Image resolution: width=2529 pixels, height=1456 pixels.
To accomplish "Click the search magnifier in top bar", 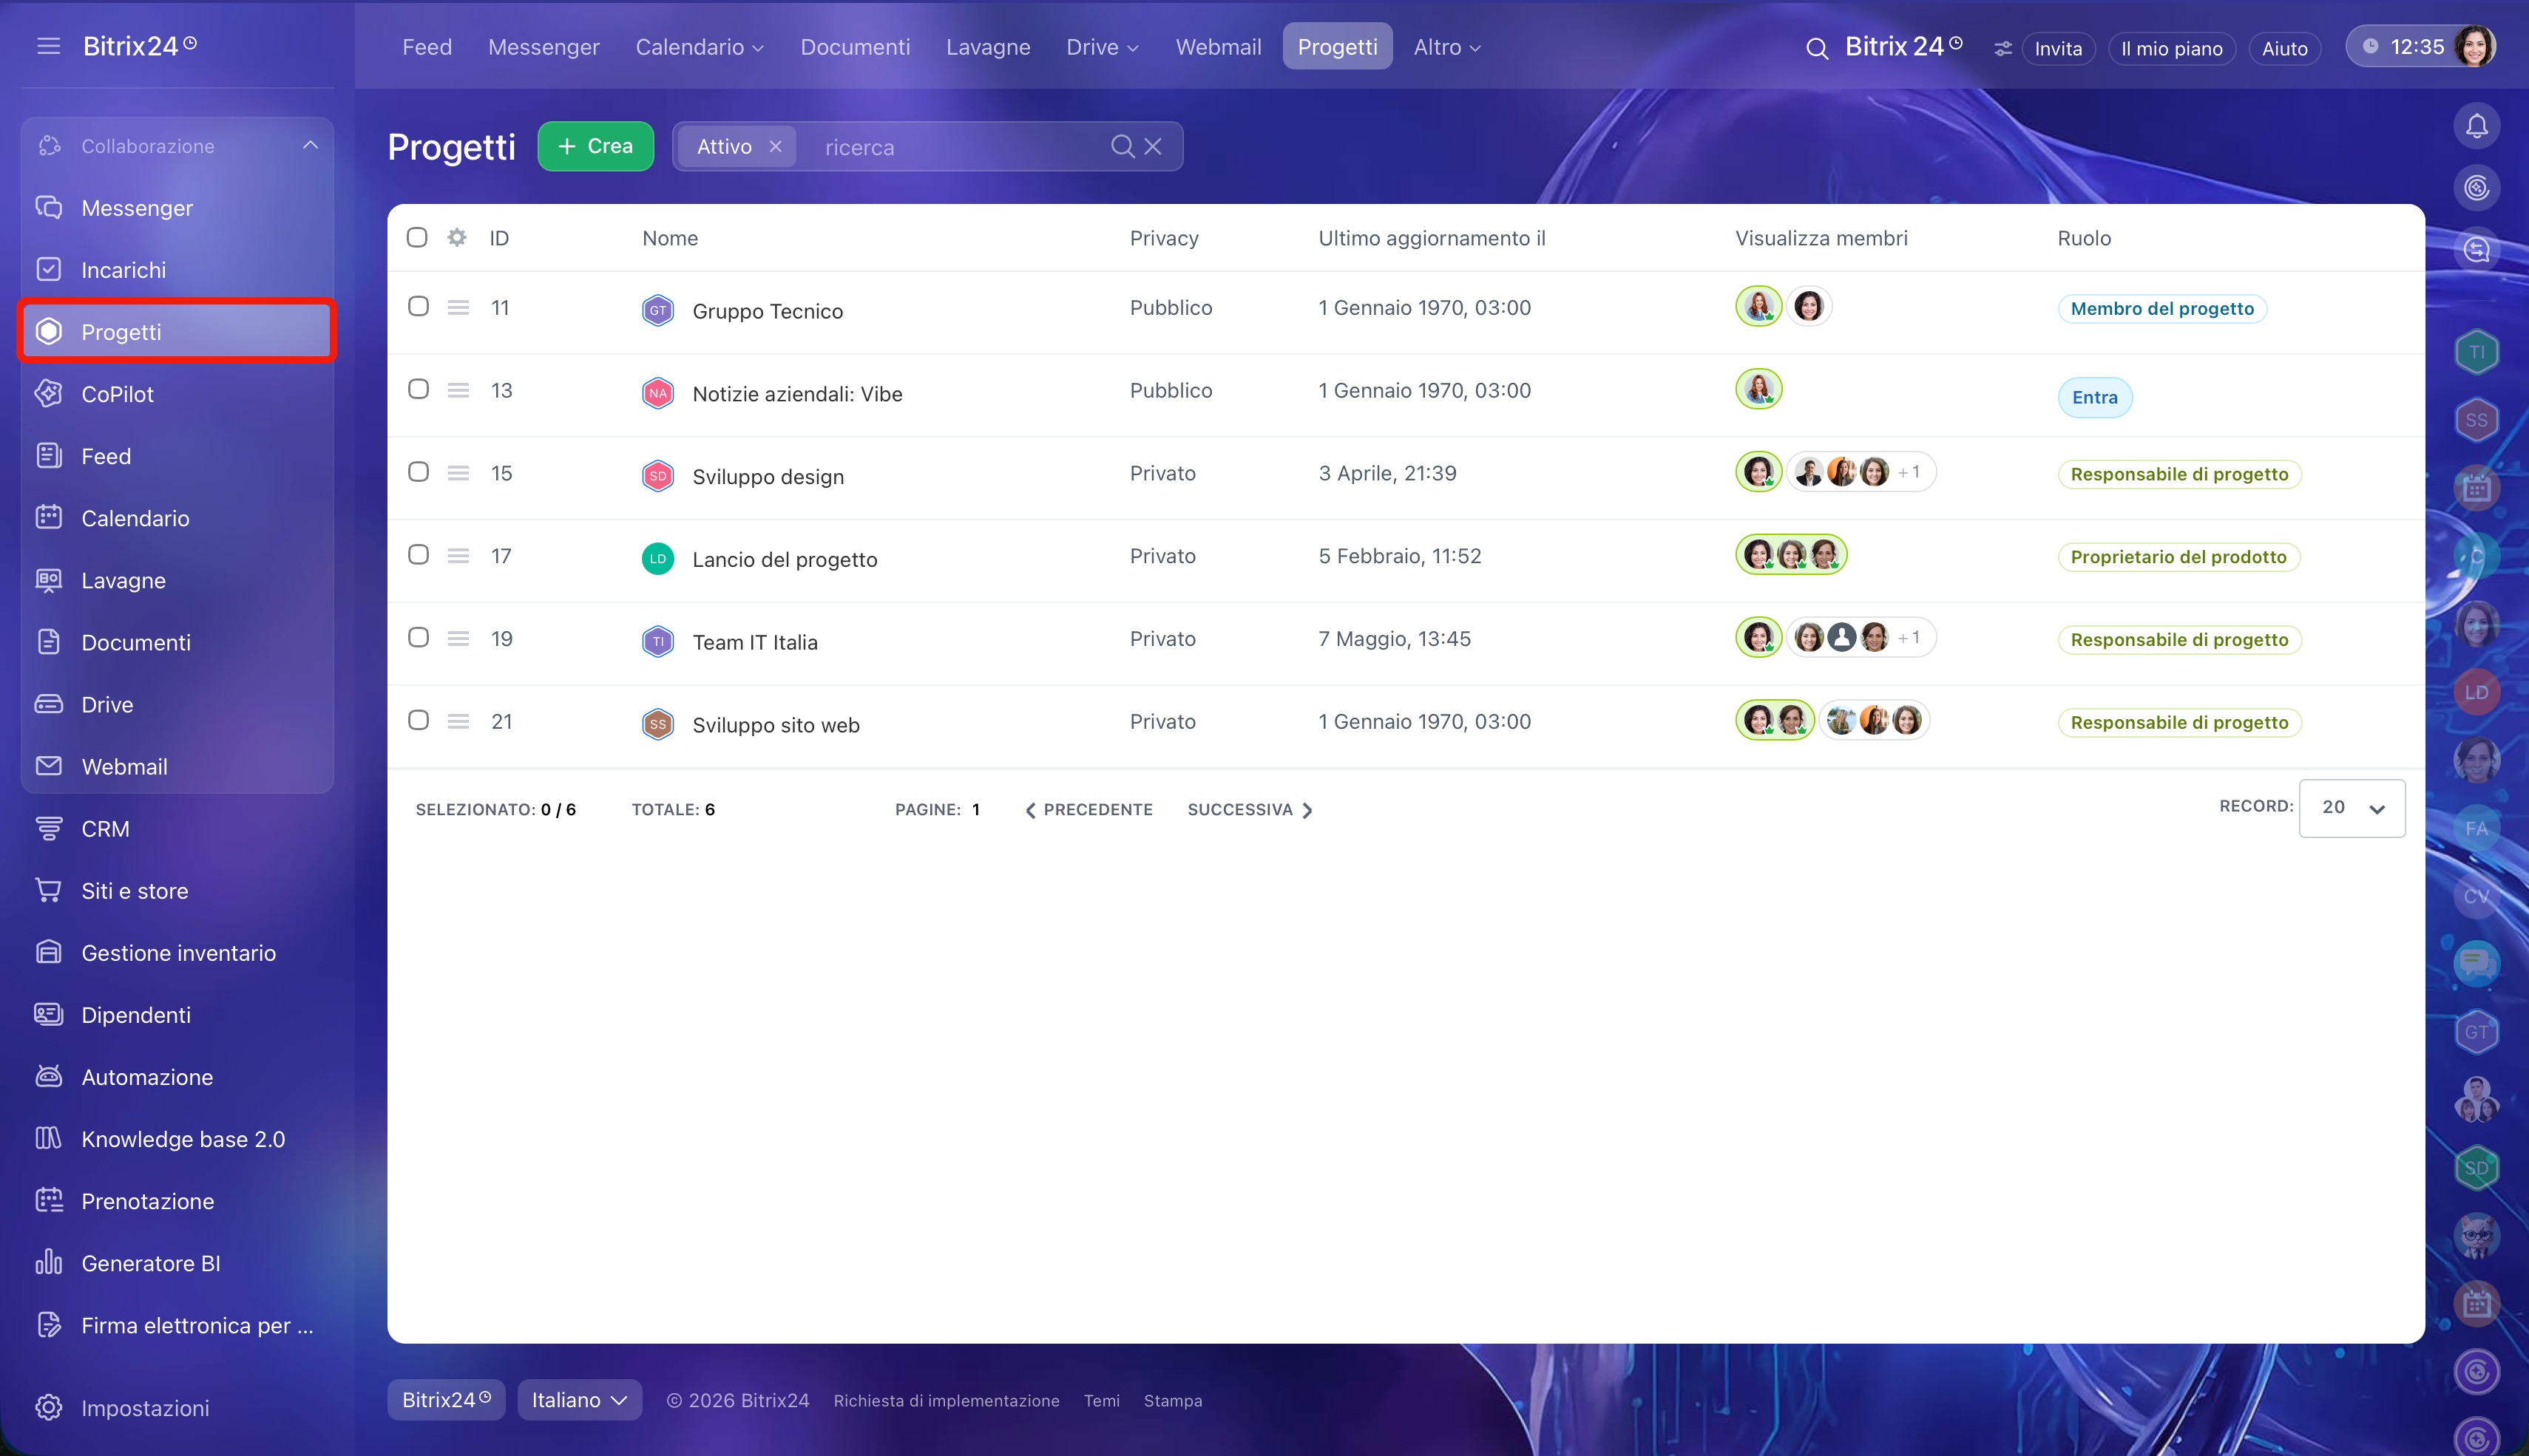I will click(x=1817, y=48).
